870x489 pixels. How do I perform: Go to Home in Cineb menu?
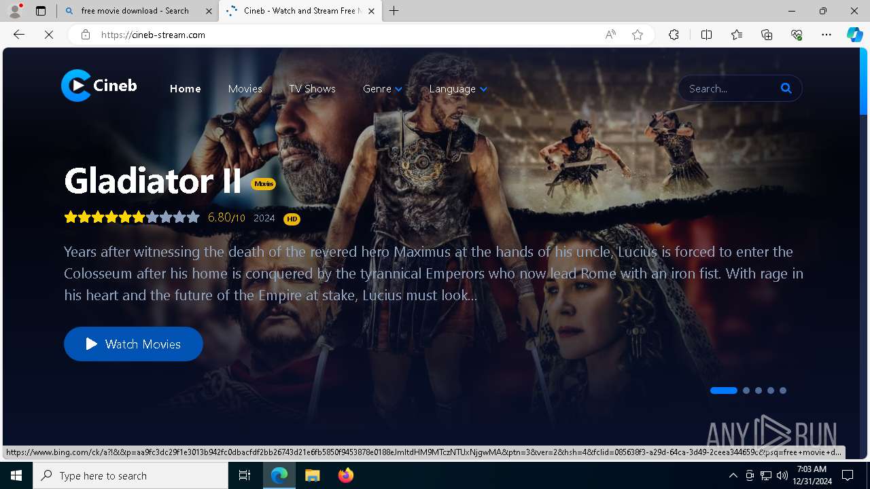[186, 89]
